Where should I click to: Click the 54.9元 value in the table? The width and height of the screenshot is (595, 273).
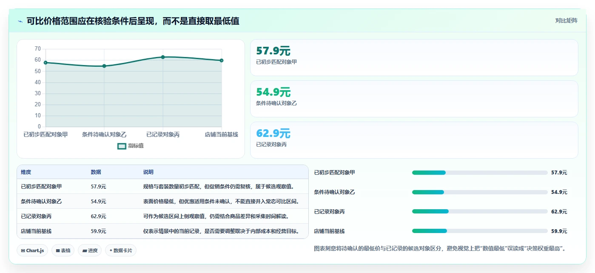click(98, 201)
